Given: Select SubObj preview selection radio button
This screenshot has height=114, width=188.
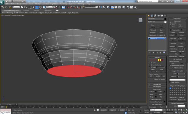Looking at the screenshot, I should tap(154, 76).
